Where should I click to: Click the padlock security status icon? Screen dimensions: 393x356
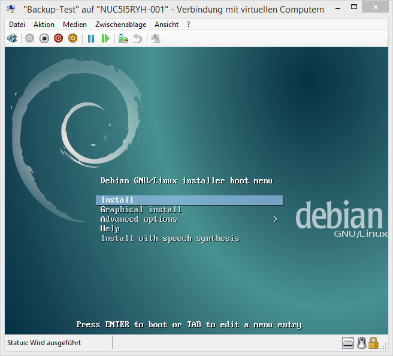[373, 343]
